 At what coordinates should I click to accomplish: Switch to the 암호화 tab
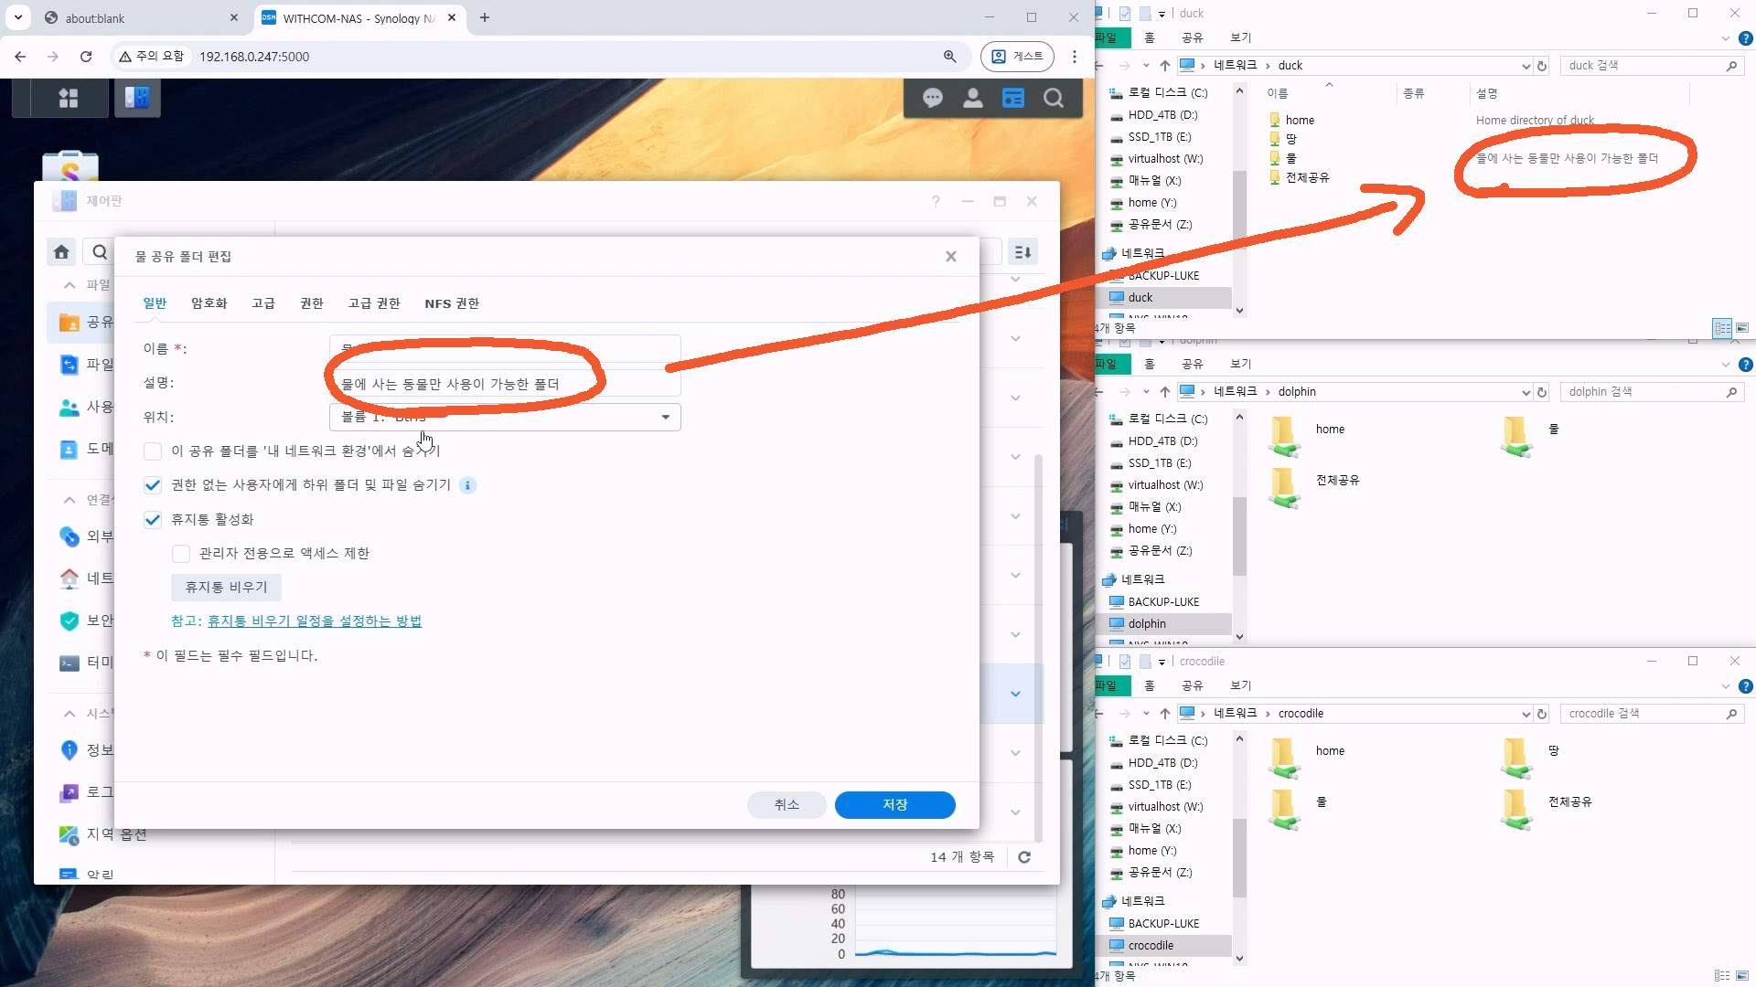tap(209, 303)
